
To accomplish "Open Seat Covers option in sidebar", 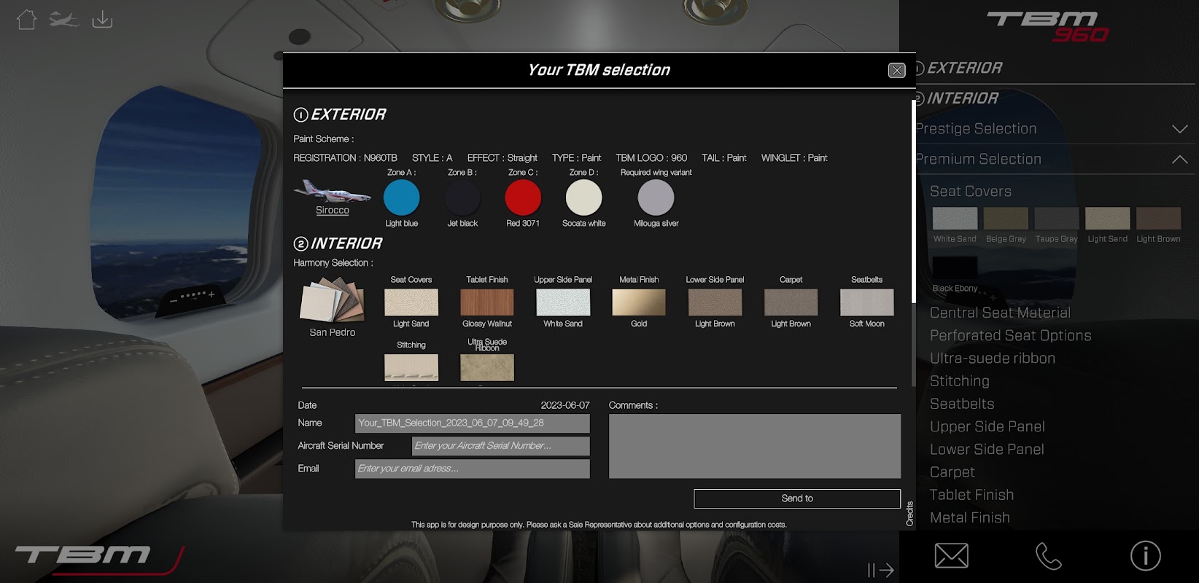I will click(x=971, y=192).
